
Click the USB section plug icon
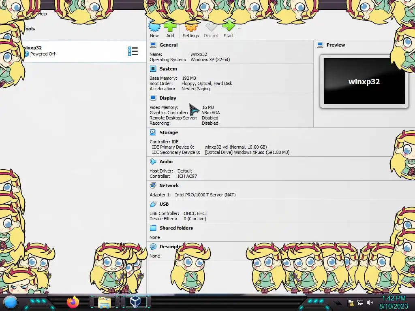[x=153, y=204]
